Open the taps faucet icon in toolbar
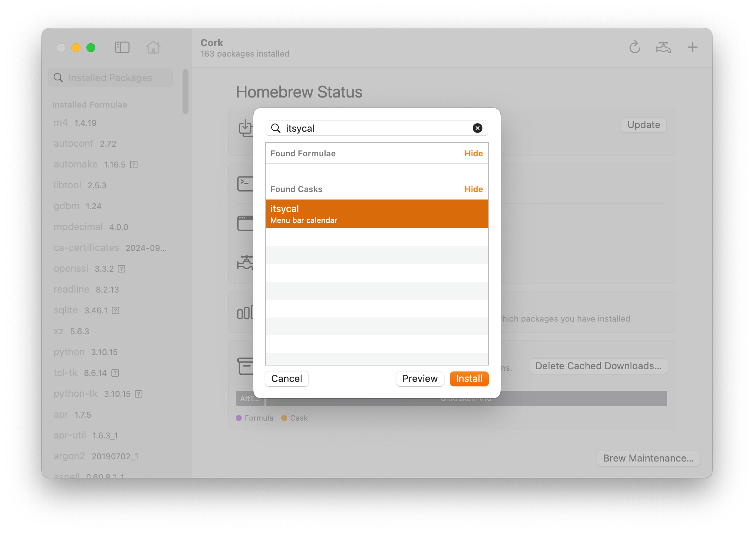 click(x=663, y=47)
